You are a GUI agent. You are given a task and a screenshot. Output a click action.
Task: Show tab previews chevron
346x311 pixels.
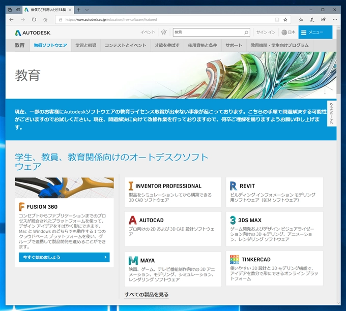87,10
